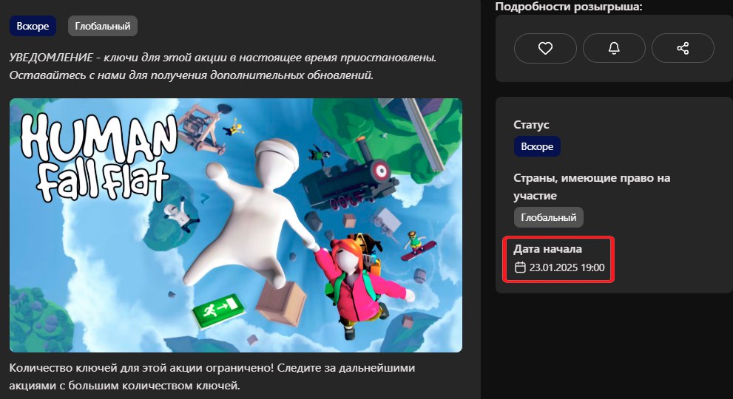The image size is (733, 399).
Task: Open the share button
Action: point(683,48)
